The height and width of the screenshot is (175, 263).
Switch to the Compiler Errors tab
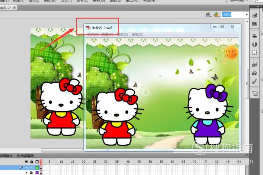tap(6, 156)
